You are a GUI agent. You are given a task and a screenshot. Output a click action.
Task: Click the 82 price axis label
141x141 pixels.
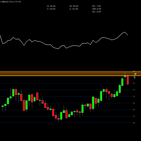(x=134, y=83)
